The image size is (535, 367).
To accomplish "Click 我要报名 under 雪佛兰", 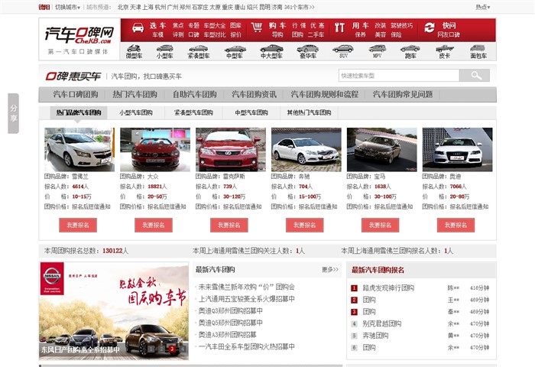I will [x=78, y=226].
